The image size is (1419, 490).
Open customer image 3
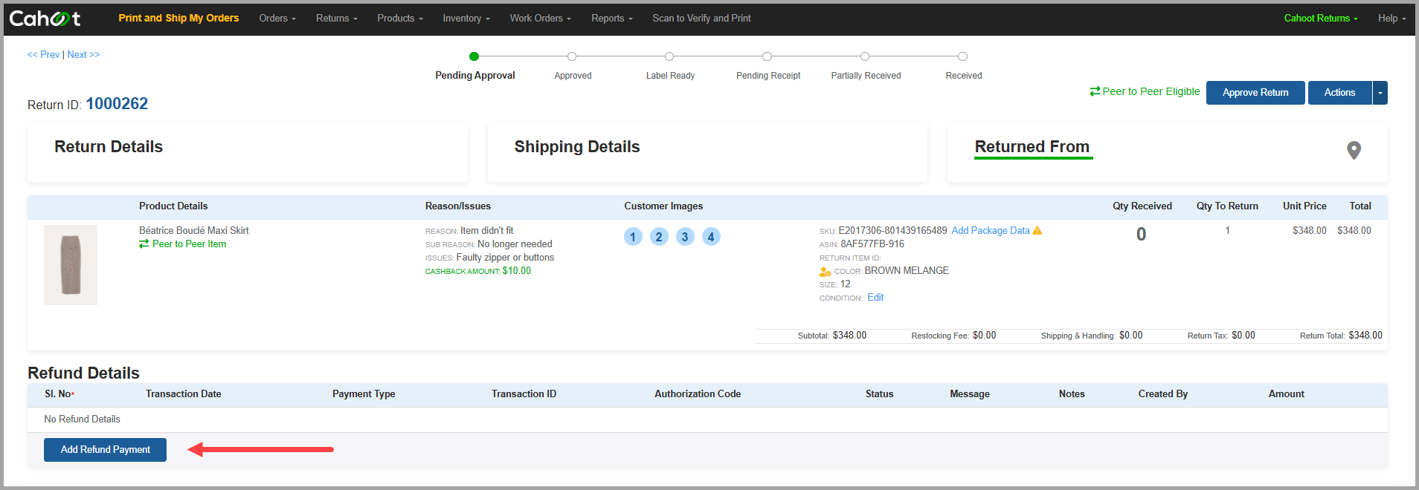coord(685,237)
